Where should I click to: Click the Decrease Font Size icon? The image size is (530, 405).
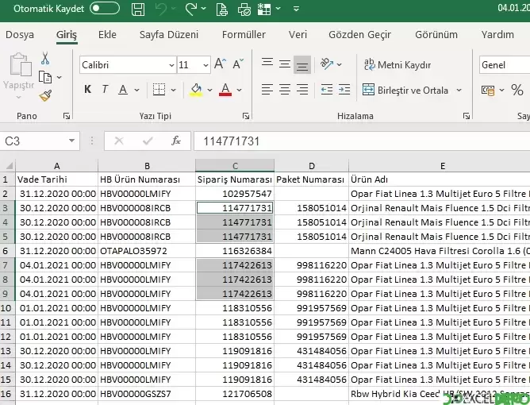pyautogui.click(x=238, y=64)
